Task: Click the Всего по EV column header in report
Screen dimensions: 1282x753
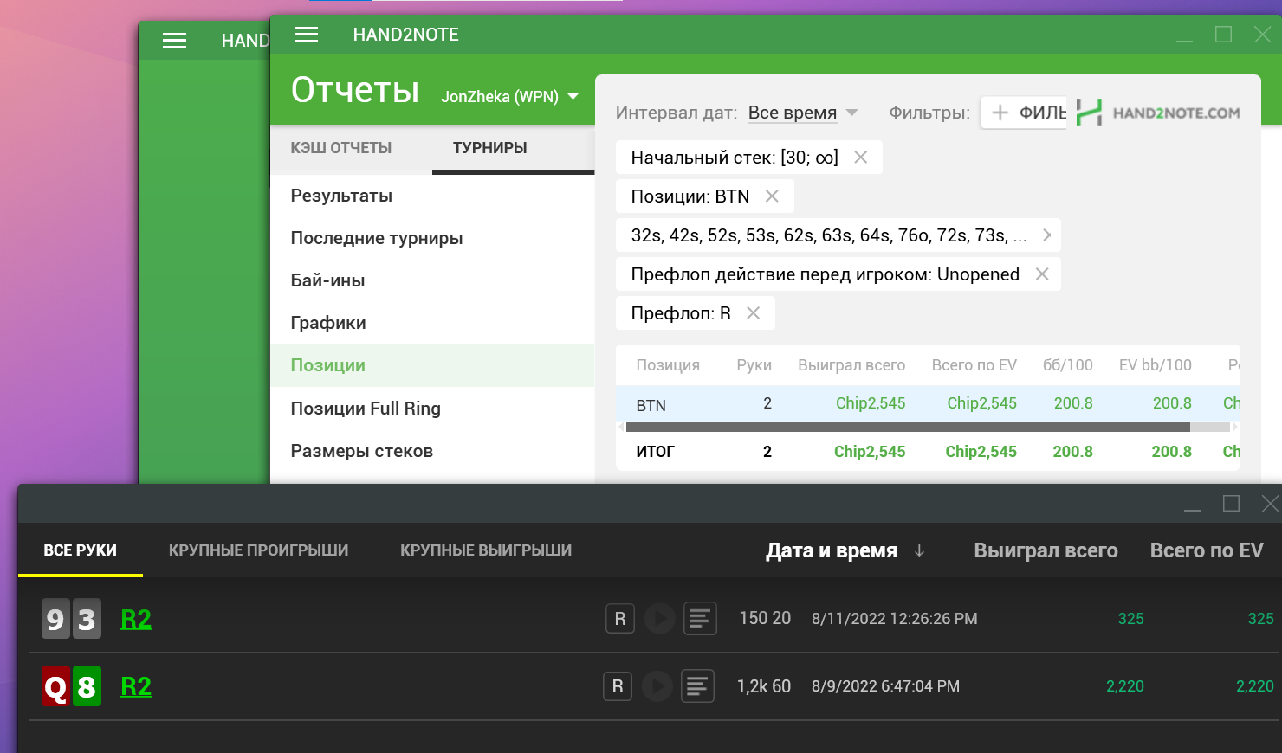Action: pos(974,365)
